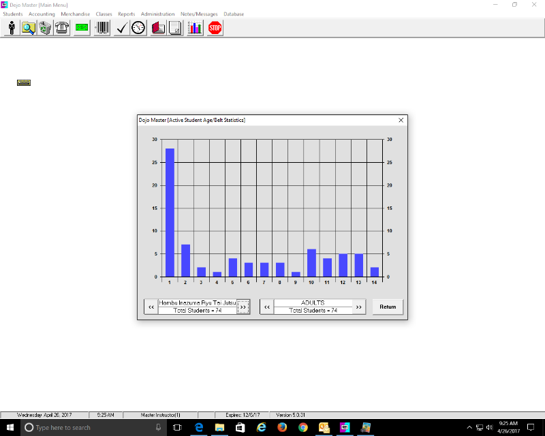This screenshot has width=545, height=436.
Task: Open Internet Explorer from taskbar
Action: point(262,427)
